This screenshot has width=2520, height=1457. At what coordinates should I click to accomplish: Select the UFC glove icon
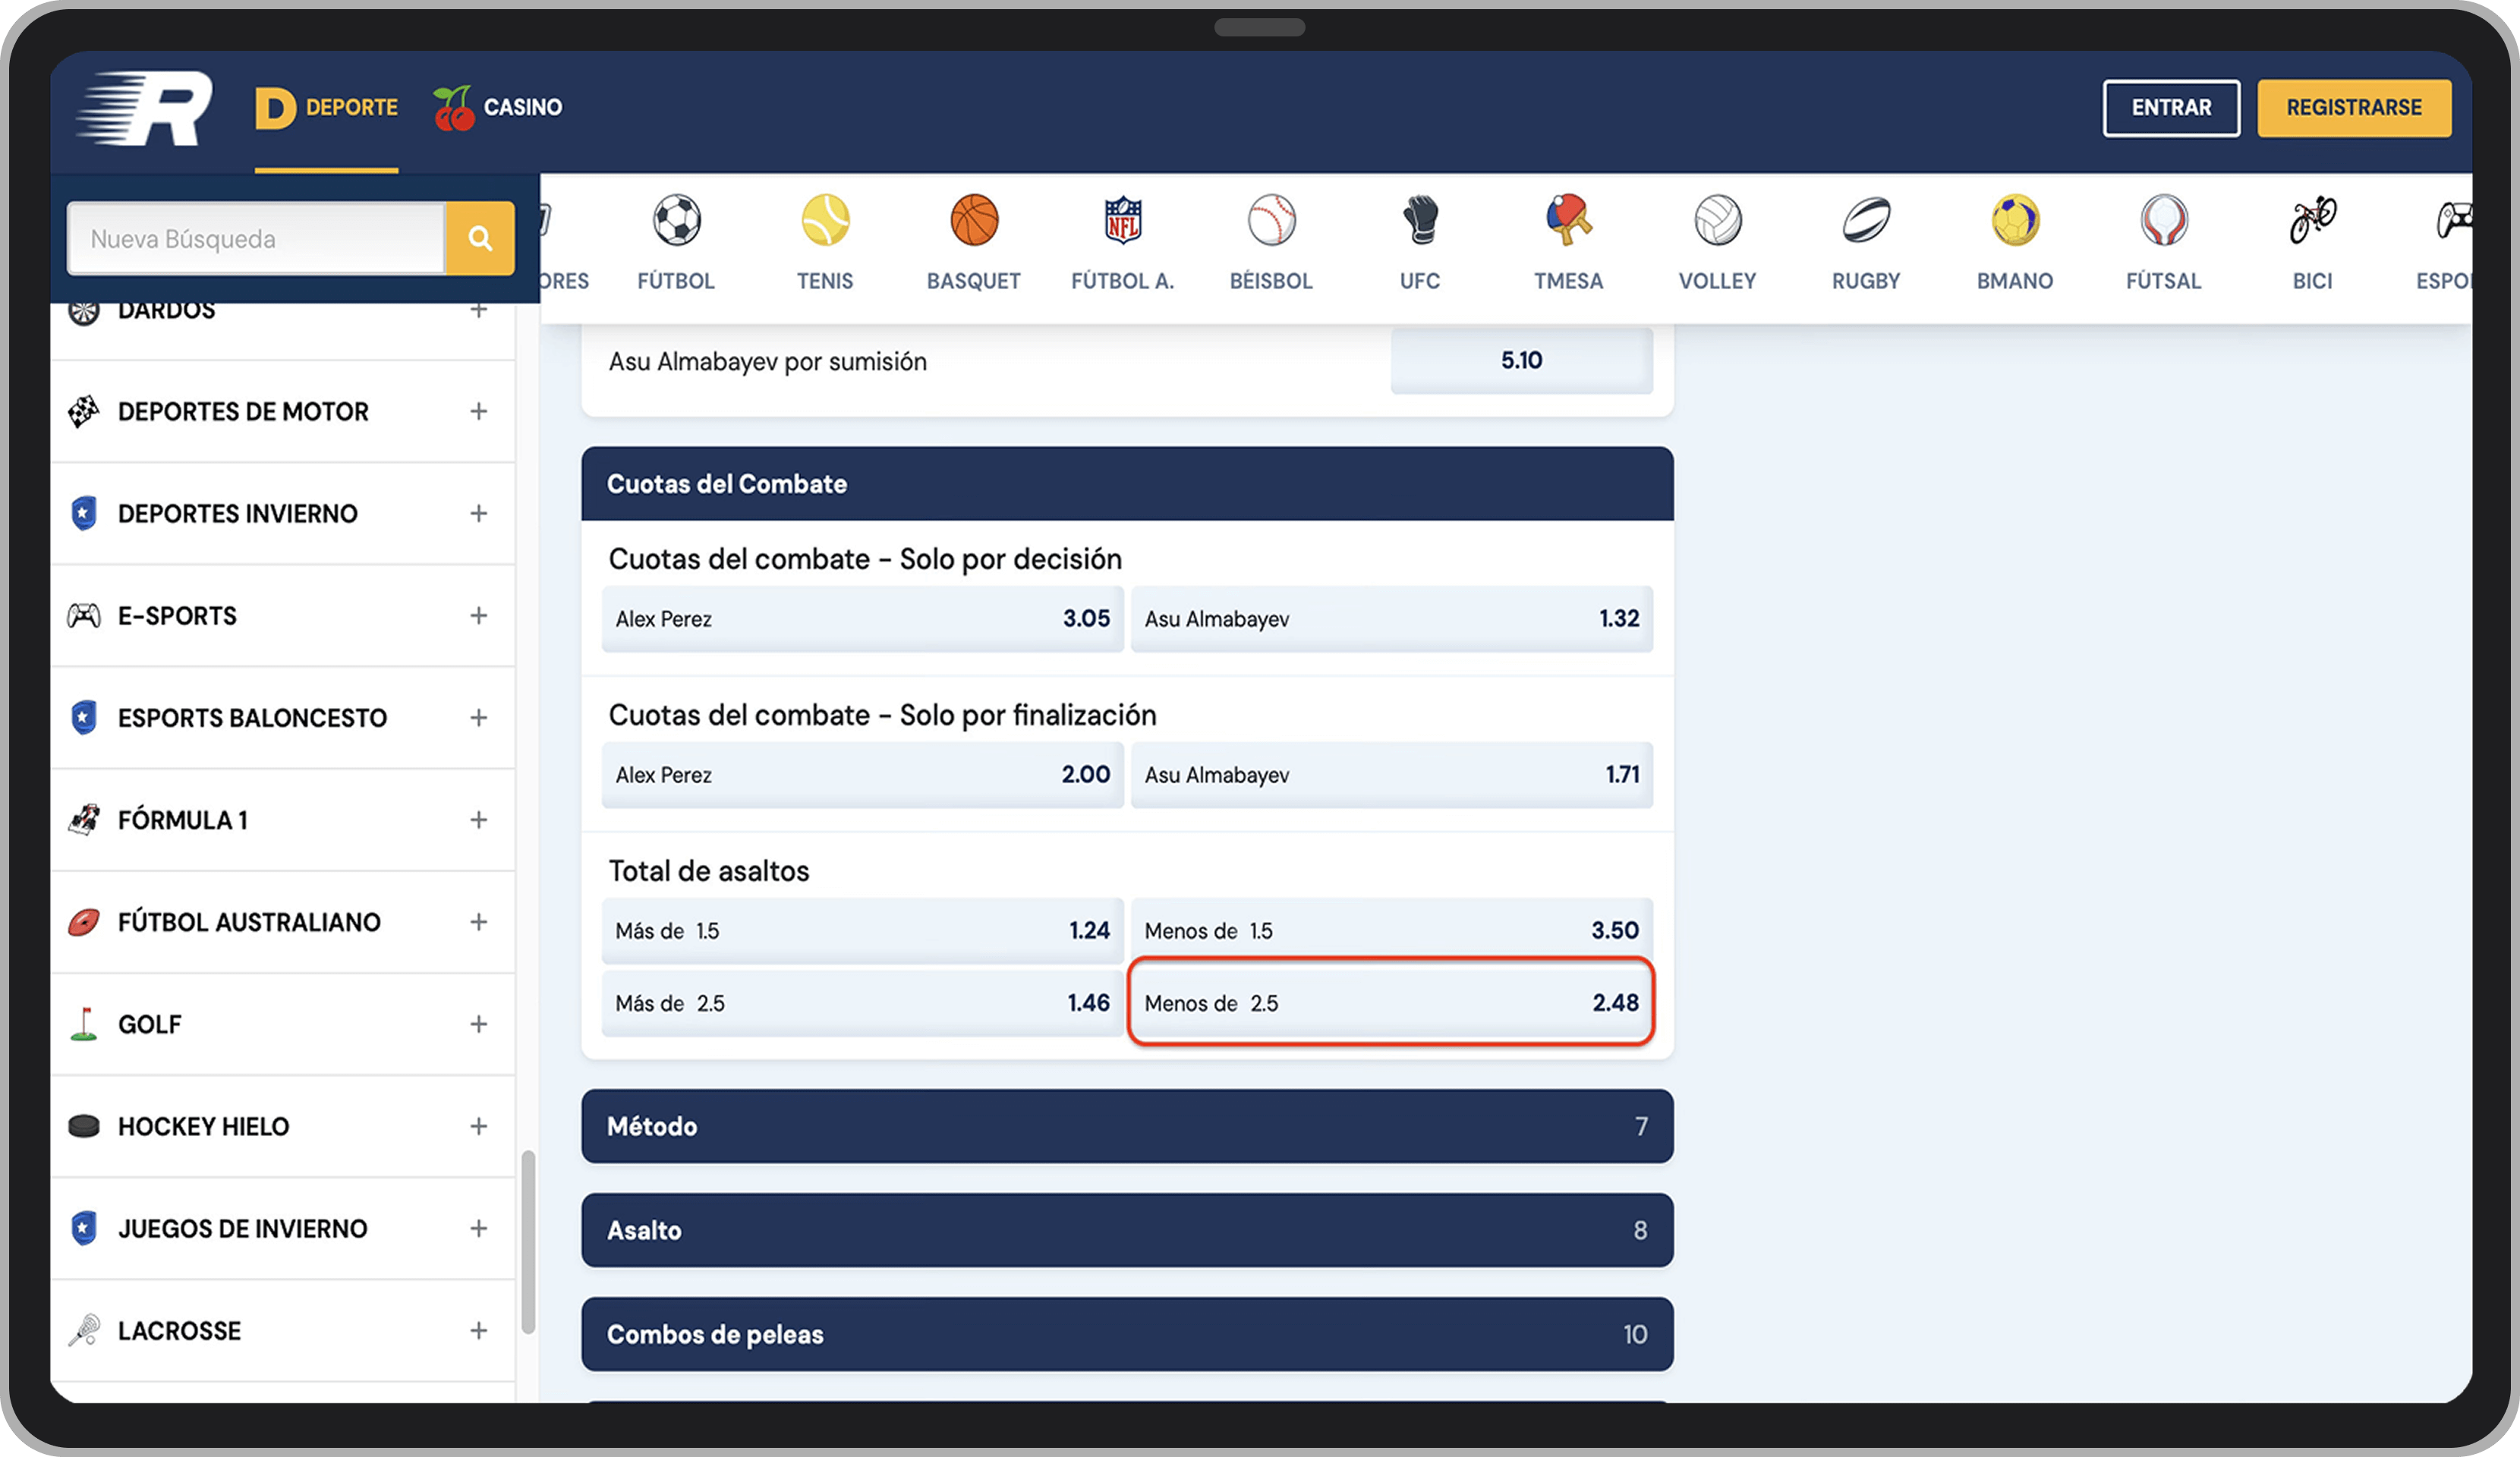1419,221
